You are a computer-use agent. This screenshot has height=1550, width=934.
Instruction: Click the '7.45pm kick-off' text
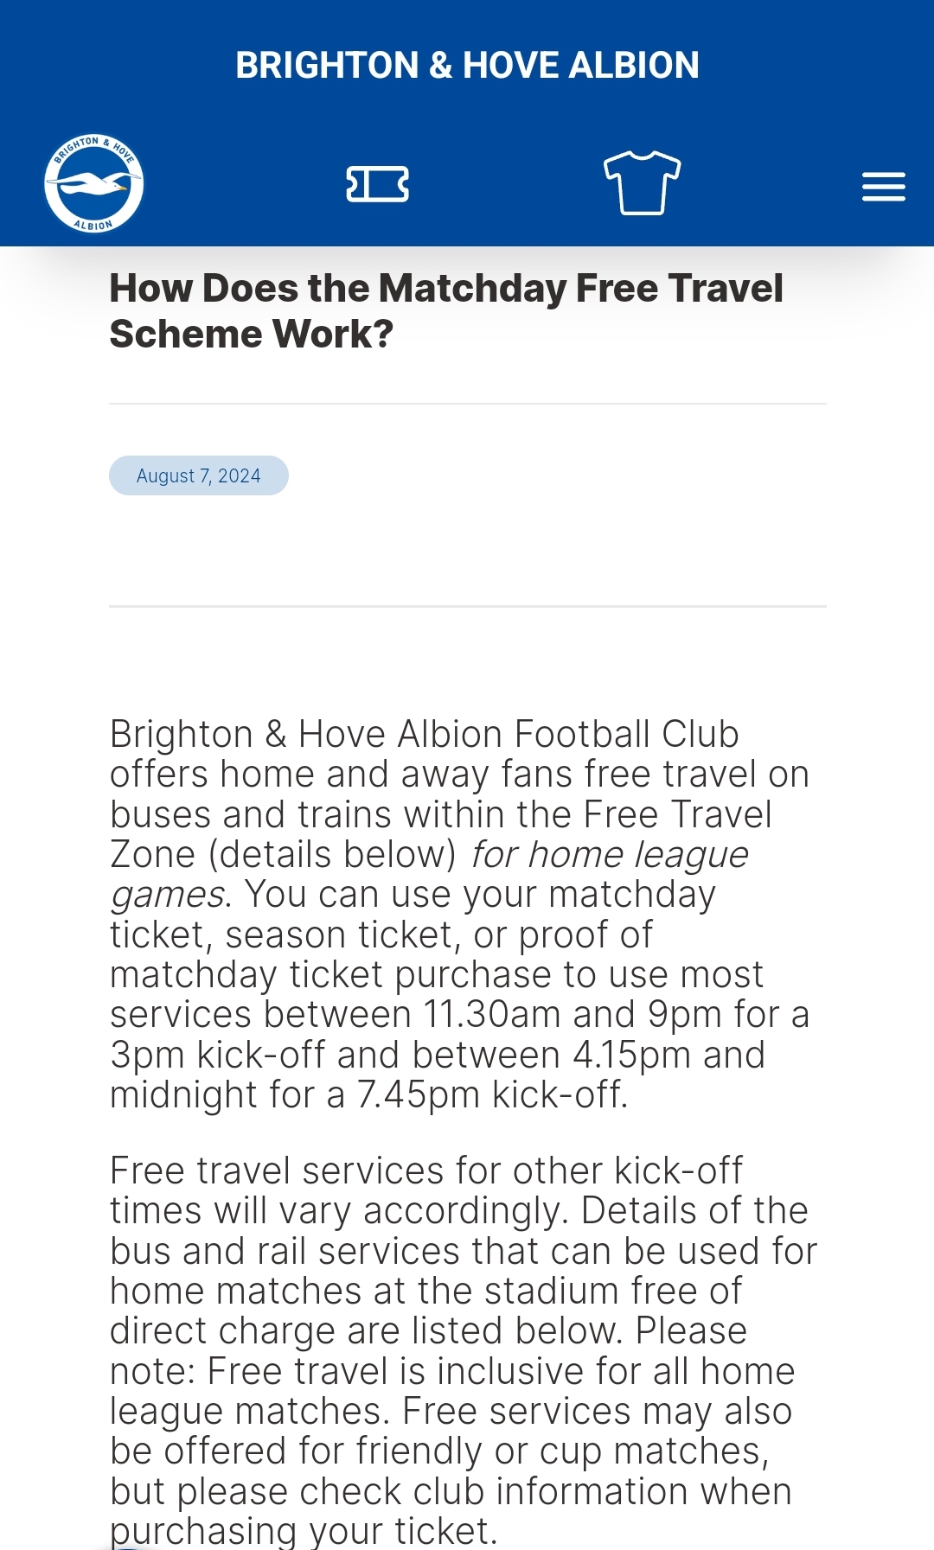pos(491,1095)
